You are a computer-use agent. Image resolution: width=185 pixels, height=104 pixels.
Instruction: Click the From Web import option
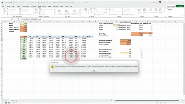(x=10, y=12)
